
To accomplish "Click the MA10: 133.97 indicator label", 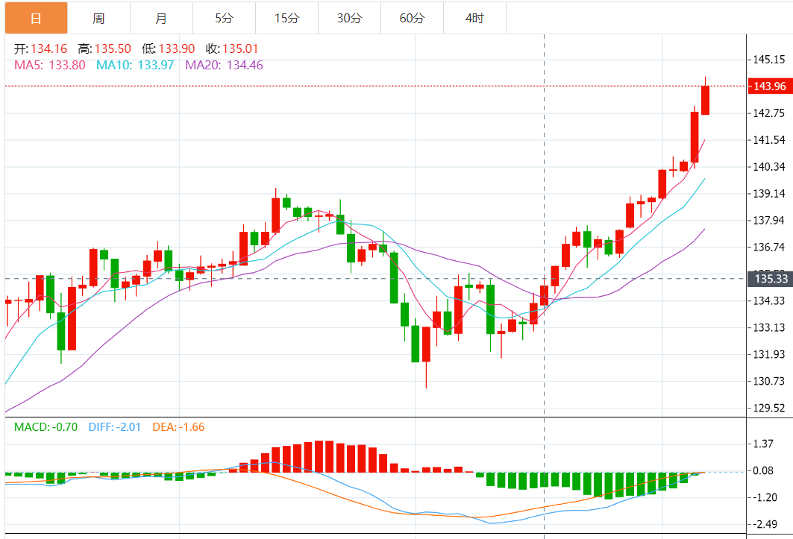I will (135, 65).
